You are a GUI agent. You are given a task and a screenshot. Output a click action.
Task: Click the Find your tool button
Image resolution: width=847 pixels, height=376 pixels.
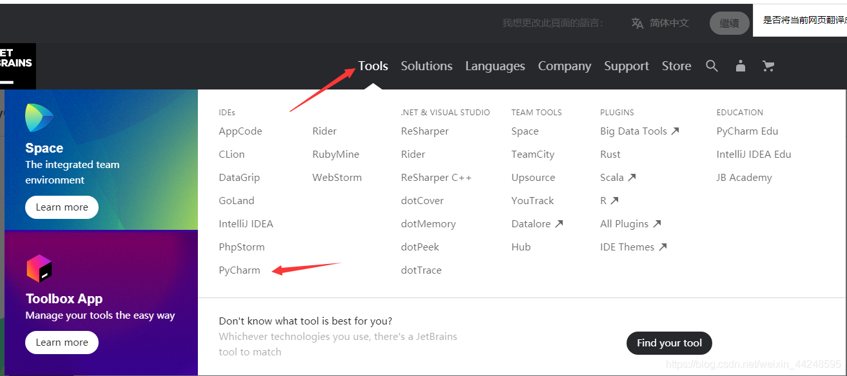point(669,343)
